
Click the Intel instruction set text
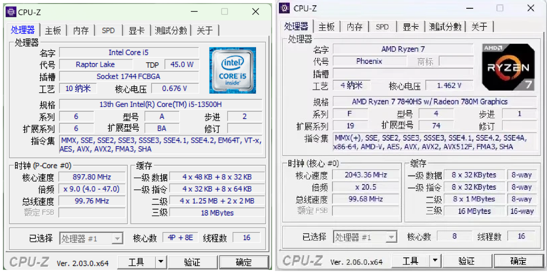(x=161, y=145)
